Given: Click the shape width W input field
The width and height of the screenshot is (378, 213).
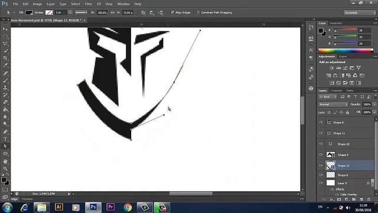Looking at the screenshot, I should (x=102, y=12).
